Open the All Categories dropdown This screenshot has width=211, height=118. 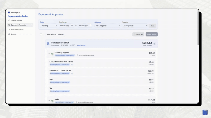pos(107,26)
